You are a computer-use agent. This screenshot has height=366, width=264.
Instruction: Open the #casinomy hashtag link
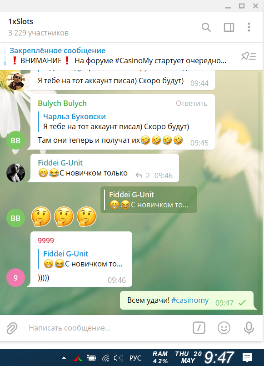[x=190, y=300]
